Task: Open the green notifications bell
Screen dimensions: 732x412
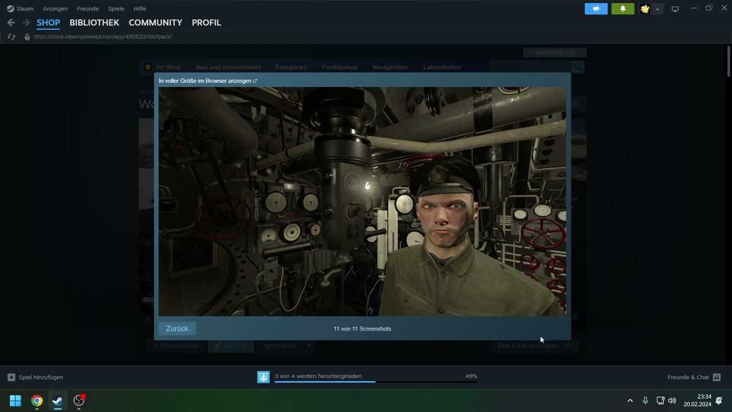Action: pyautogui.click(x=623, y=9)
